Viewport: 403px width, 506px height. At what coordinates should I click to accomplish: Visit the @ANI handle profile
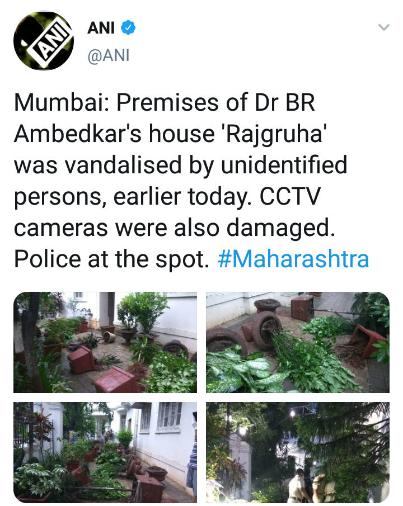pos(109,55)
